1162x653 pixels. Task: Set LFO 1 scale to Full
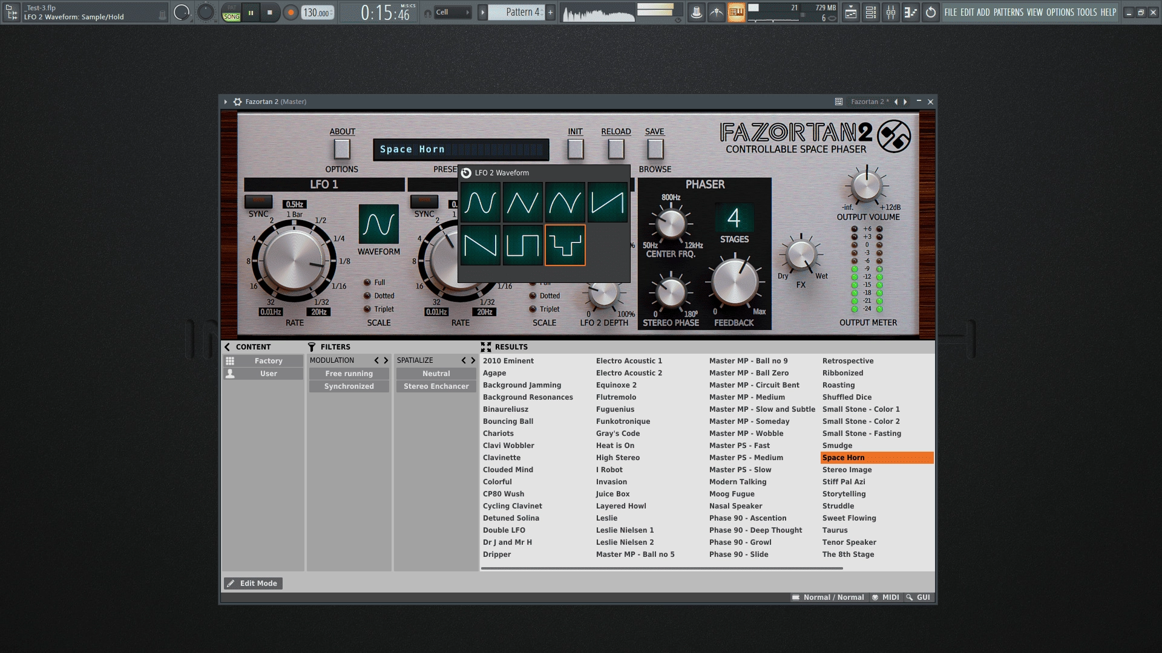367,282
